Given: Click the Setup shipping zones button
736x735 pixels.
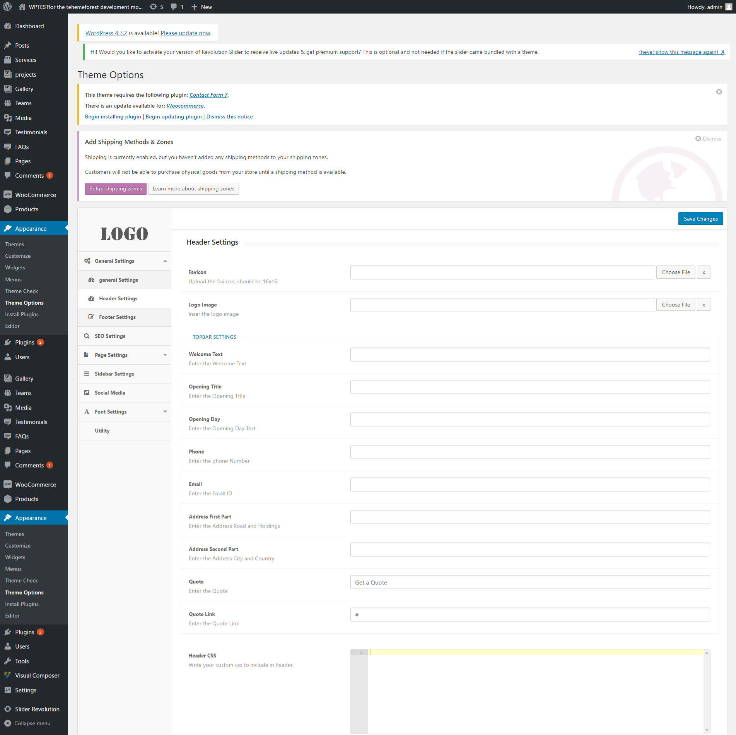Looking at the screenshot, I should (x=116, y=188).
